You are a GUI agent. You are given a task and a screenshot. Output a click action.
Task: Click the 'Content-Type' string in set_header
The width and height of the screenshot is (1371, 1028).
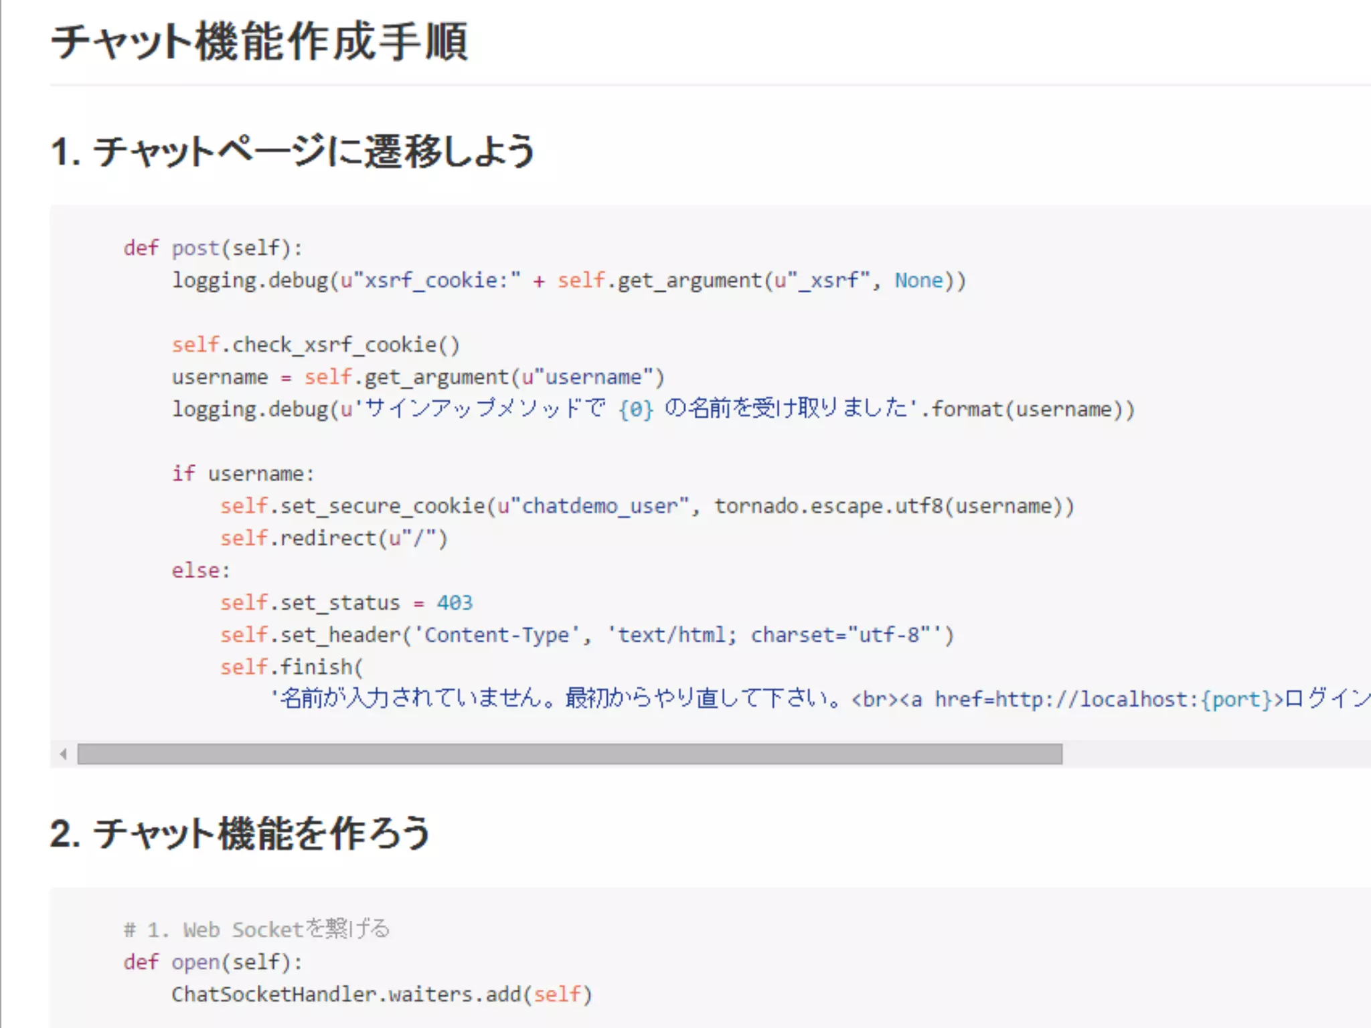496,634
